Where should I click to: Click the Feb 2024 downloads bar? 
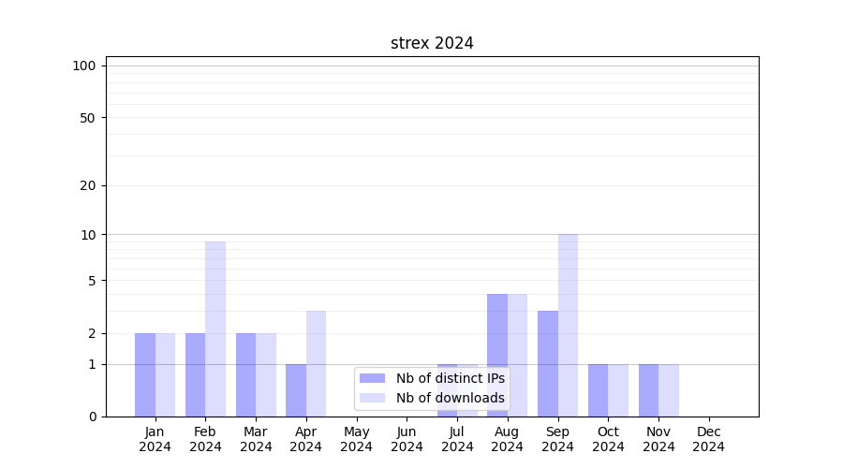(215, 329)
